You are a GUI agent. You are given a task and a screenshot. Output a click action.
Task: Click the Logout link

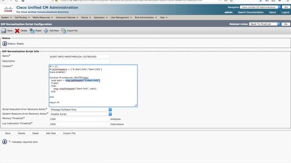tap(285, 12)
